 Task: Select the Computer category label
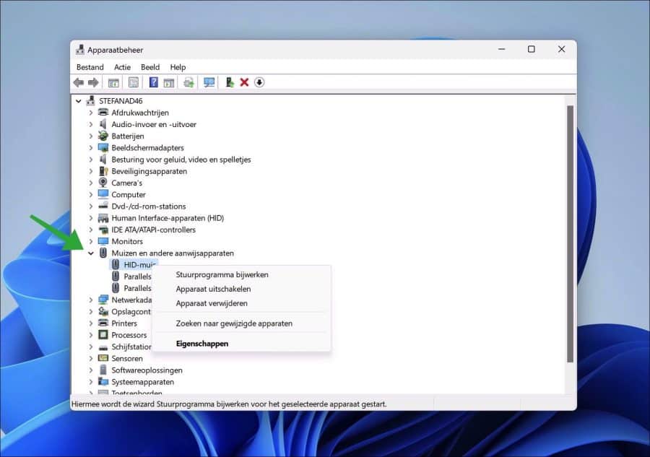click(x=129, y=194)
